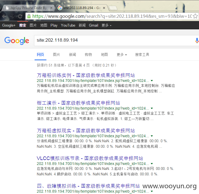Close the site:202.118.89.194 Google tab
199x194 pixels.
[104, 8]
